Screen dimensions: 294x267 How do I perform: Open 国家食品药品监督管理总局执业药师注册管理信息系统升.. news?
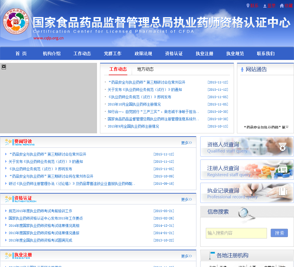[x=153, y=119]
